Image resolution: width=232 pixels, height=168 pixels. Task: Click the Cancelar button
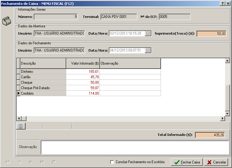pyautogui.click(x=217, y=162)
